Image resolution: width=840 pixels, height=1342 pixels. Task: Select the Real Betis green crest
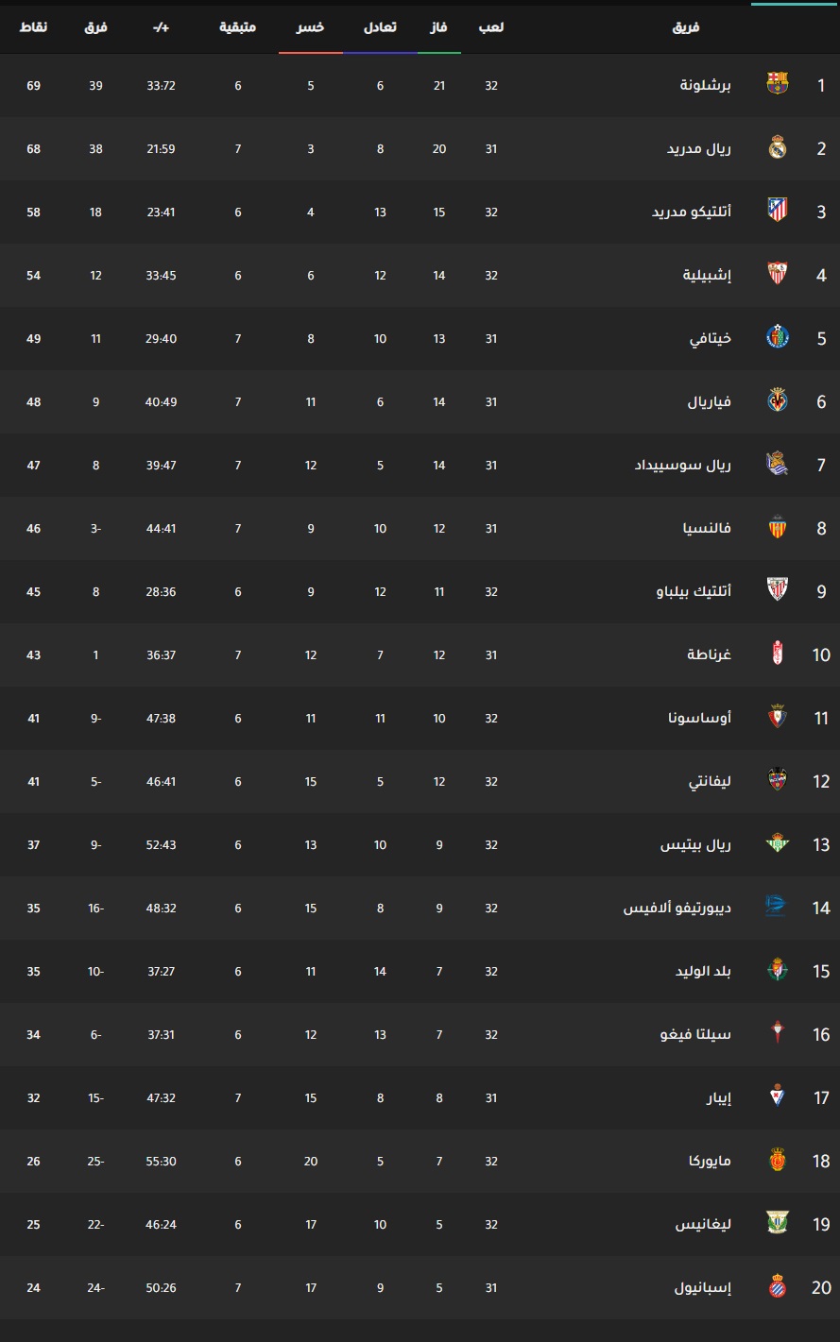777,844
